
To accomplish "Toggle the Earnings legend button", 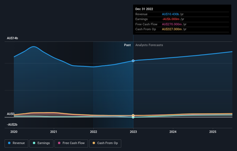I will [x=41, y=143].
